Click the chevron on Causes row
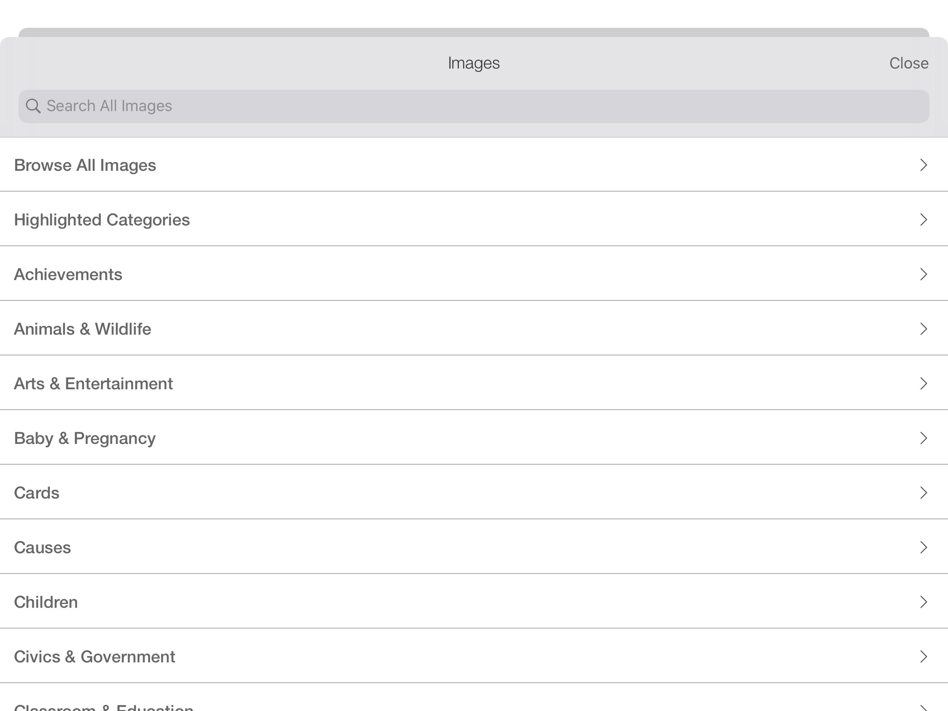The width and height of the screenshot is (948, 711). click(x=923, y=548)
